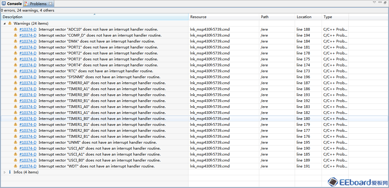
Task: Click the "line 191" location cell
Action: click(303, 166)
